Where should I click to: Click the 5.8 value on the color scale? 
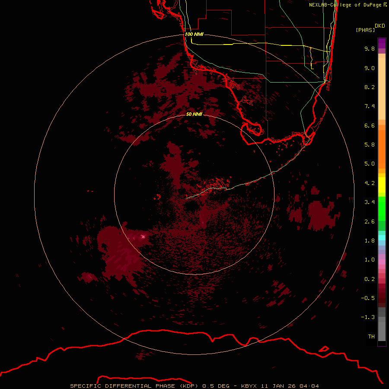pos(370,145)
